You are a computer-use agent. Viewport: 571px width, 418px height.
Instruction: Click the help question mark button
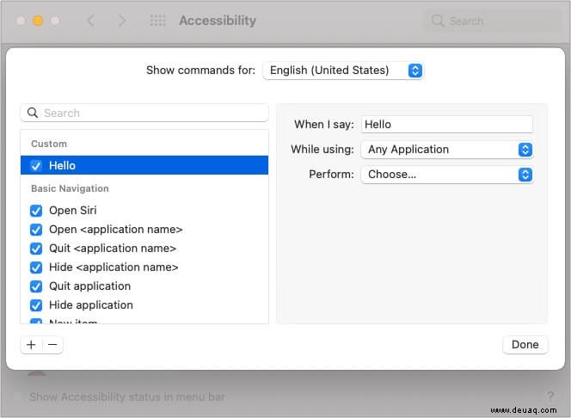[x=550, y=396]
